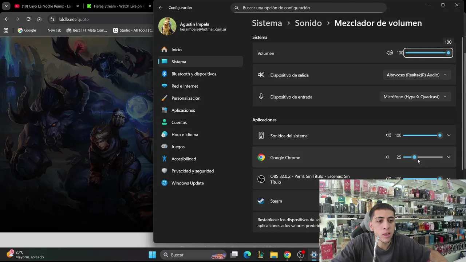Open weather widget showing 20°C

[x=25, y=255]
